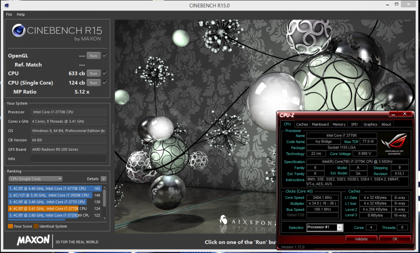420x253 pixels.
Task: Click the orange Your Score legend swatch
Action: coord(10,226)
